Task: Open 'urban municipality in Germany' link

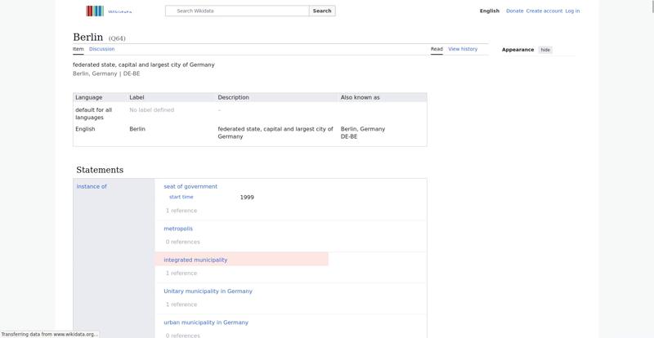Action: coord(206,322)
